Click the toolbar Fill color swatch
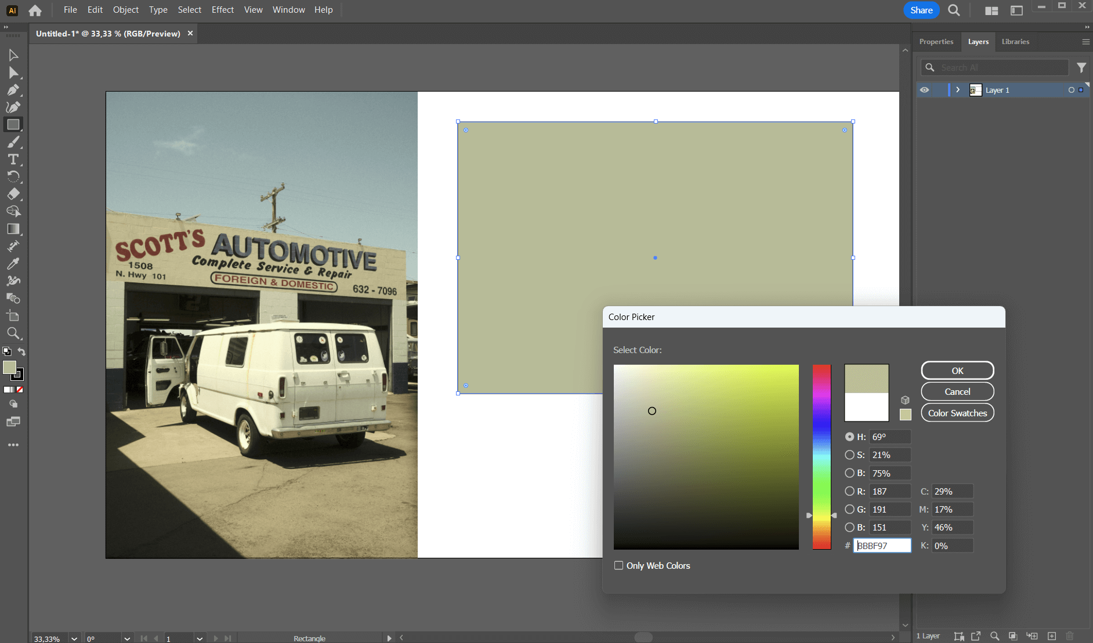The width and height of the screenshot is (1093, 643). 9,367
